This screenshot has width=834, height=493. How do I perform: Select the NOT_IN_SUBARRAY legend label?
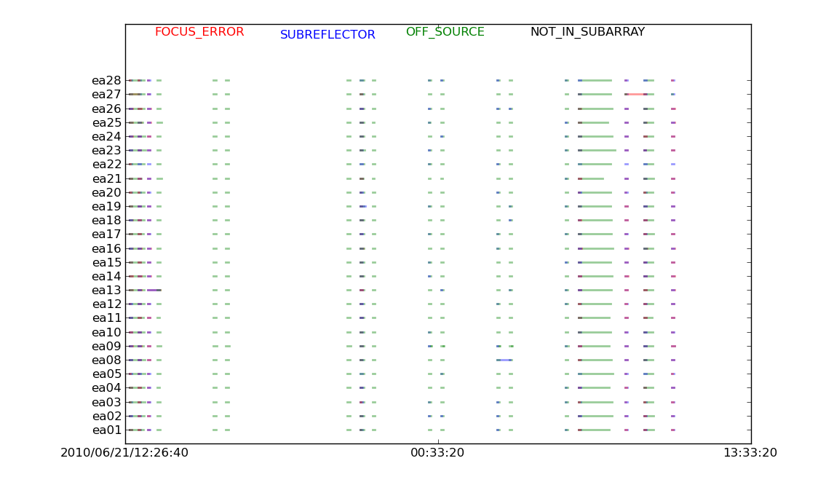click(x=587, y=32)
